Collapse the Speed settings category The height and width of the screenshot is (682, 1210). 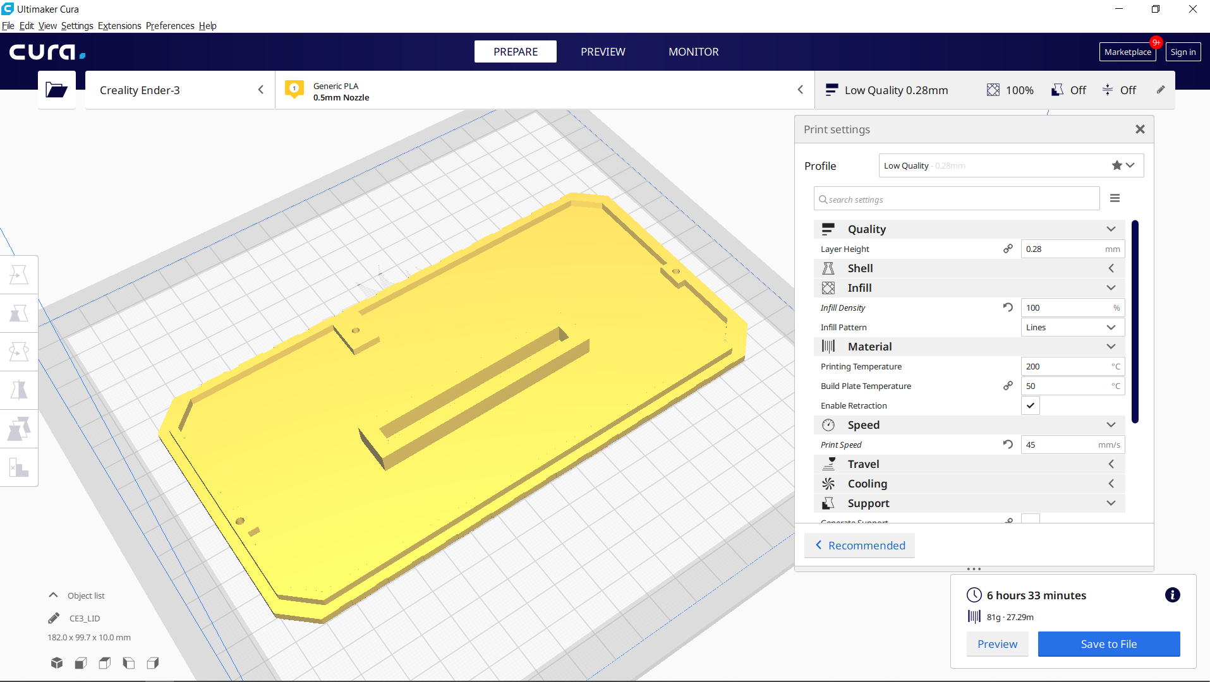[x=969, y=425]
